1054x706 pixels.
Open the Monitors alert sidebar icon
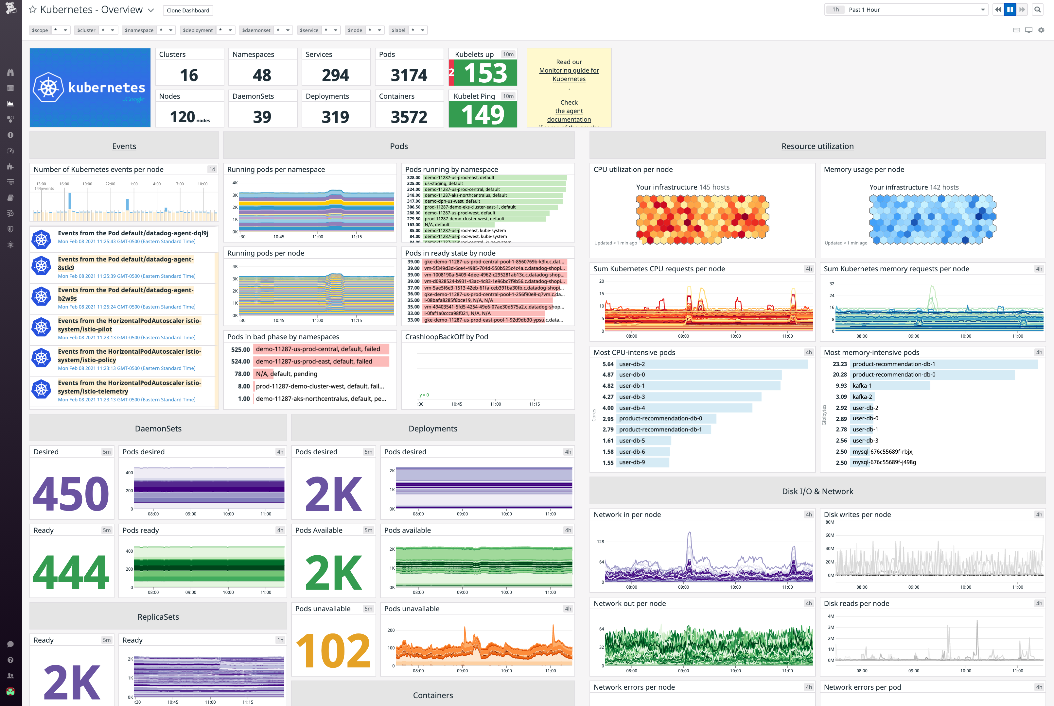(10, 135)
